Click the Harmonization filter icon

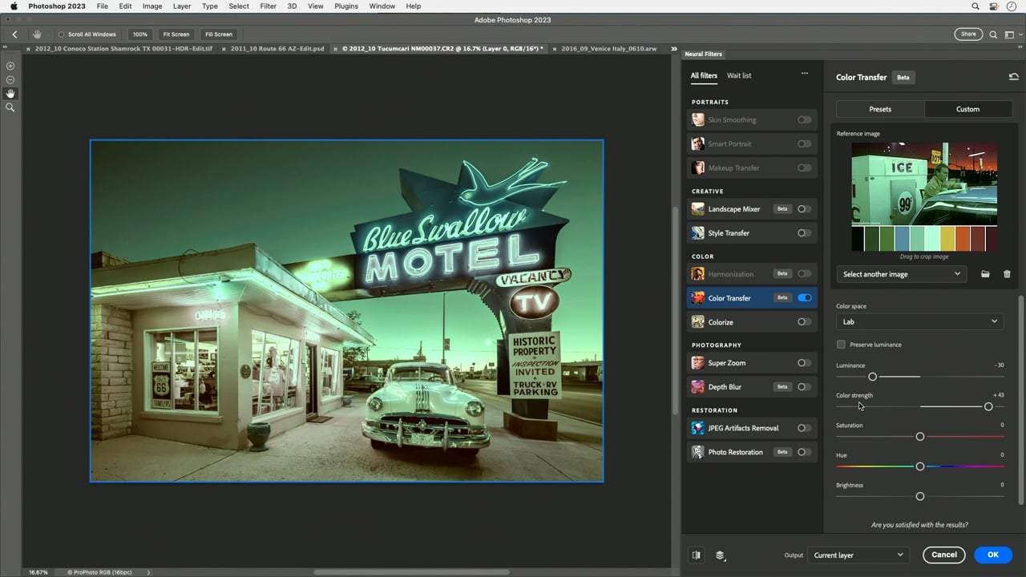tap(697, 273)
